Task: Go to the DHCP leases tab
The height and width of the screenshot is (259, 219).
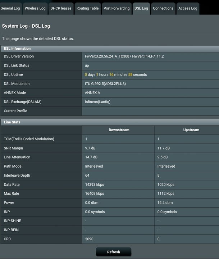Action: pyautogui.click(x=61, y=8)
